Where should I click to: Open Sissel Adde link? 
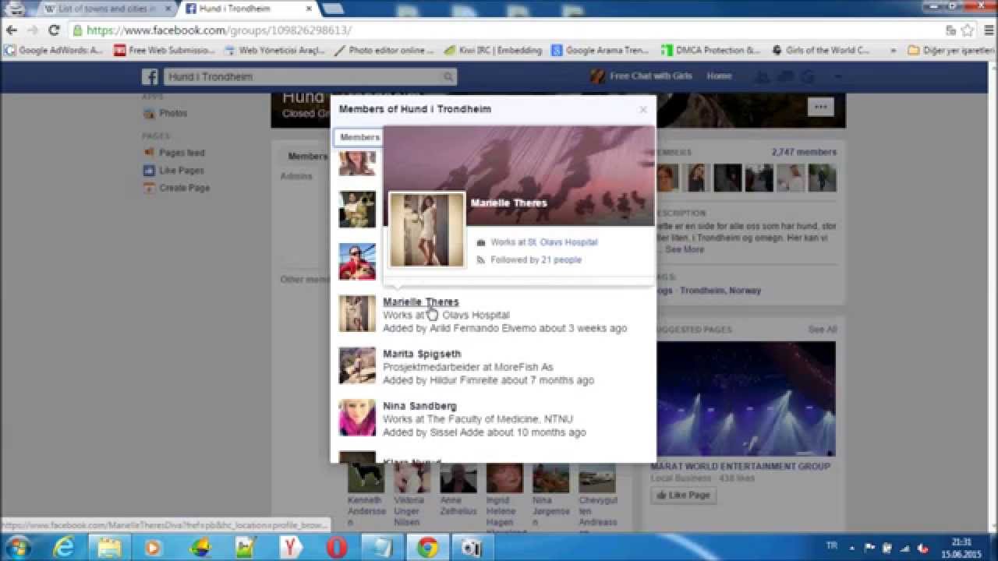tap(457, 432)
